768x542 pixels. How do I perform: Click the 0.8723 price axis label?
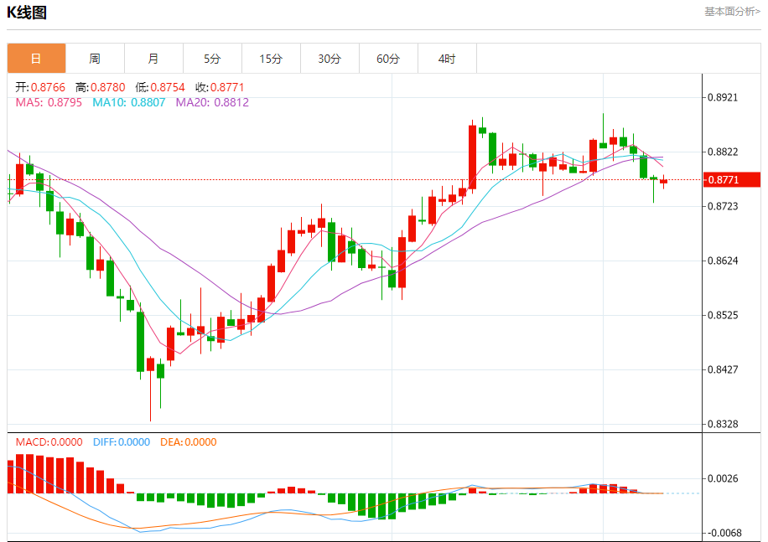[723, 206]
